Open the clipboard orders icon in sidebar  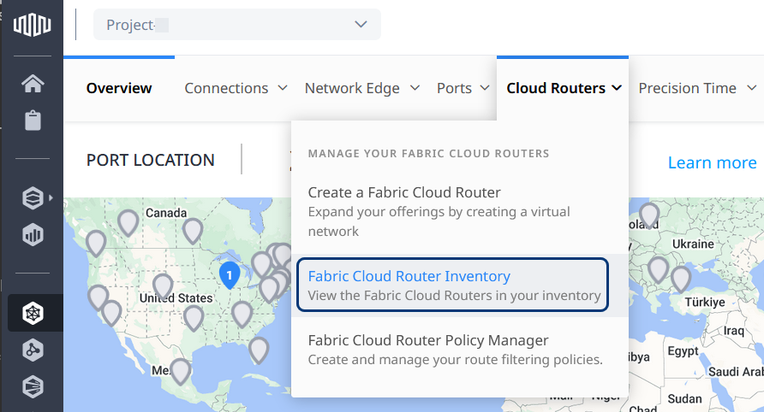tap(33, 121)
